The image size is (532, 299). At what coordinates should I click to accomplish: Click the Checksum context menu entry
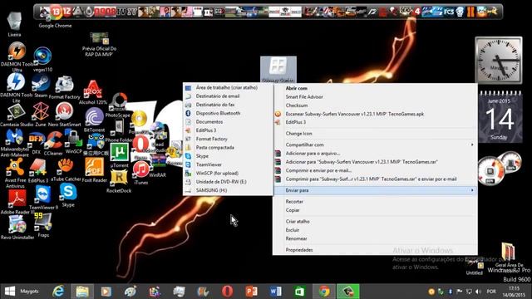click(x=297, y=105)
